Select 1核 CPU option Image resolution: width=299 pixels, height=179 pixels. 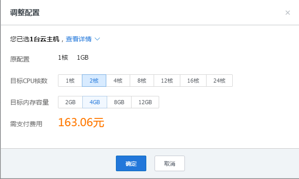click(x=70, y=81)
